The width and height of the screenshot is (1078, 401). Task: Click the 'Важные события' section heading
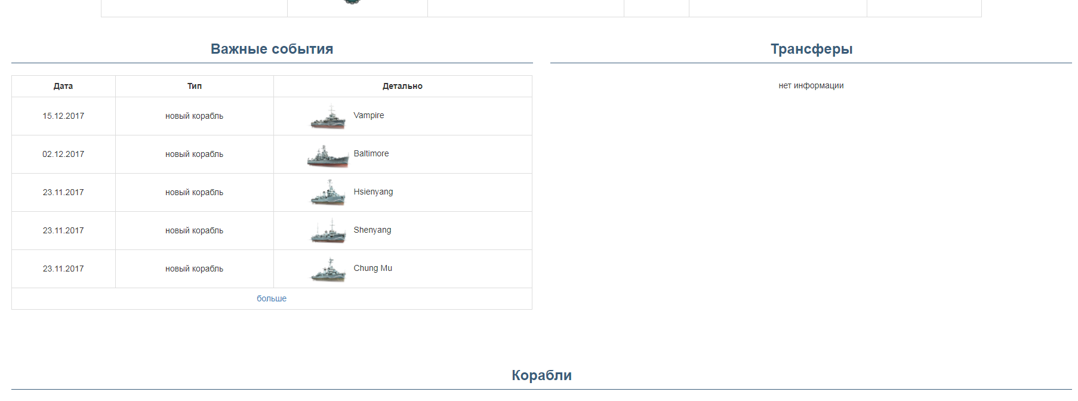272,49
